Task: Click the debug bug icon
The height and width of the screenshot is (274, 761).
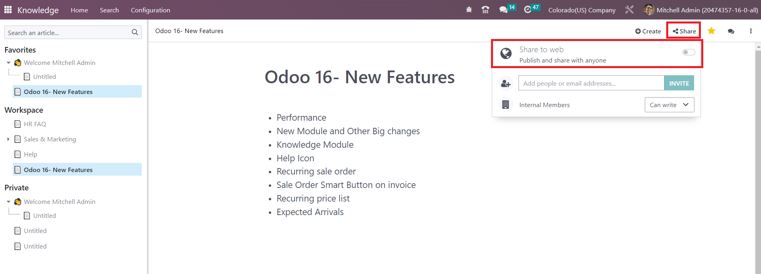Action: click(x=469, y=10)
